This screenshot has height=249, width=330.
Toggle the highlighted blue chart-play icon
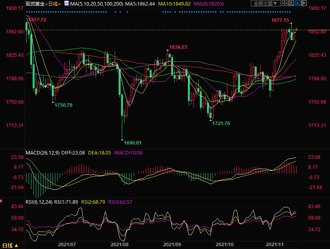click(297, 4)
